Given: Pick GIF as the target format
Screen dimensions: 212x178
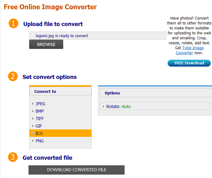Looking at the screenshot, I should [x=39, y=126].
